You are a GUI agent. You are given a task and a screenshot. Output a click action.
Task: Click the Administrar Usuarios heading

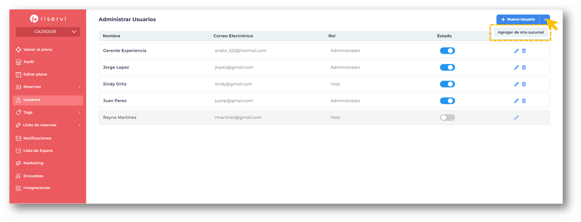pyautogui.click(x=127, y=19)
